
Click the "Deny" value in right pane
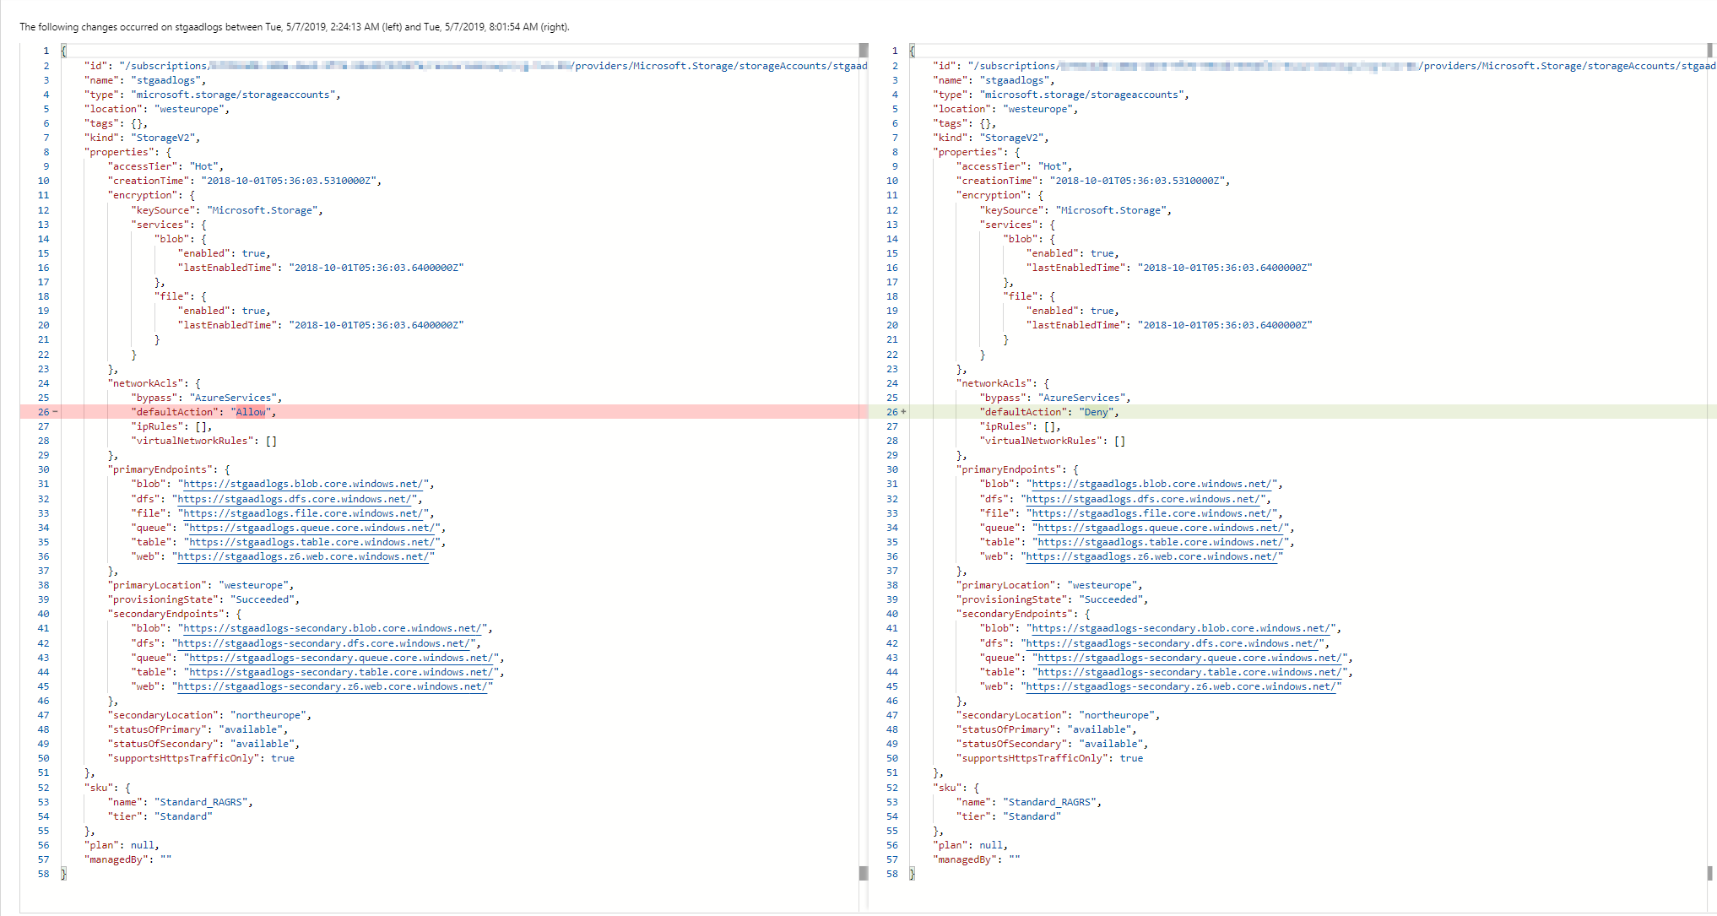[x=1096, y=412]
